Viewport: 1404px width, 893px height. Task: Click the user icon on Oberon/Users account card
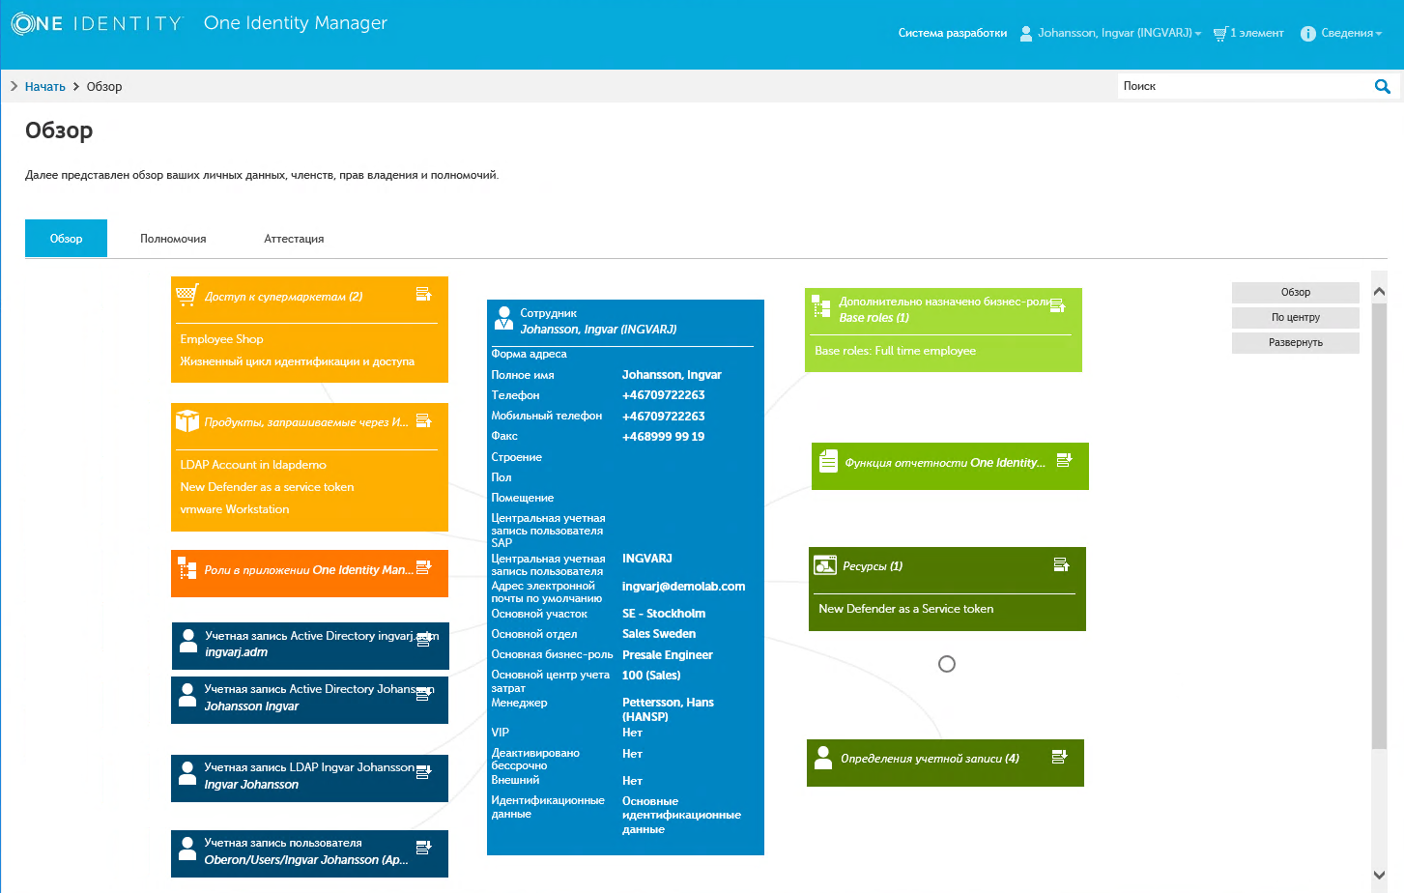coord(188,850)
